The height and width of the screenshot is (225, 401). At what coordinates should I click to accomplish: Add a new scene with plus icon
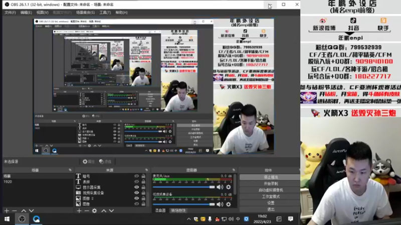[x=7, y=210]
